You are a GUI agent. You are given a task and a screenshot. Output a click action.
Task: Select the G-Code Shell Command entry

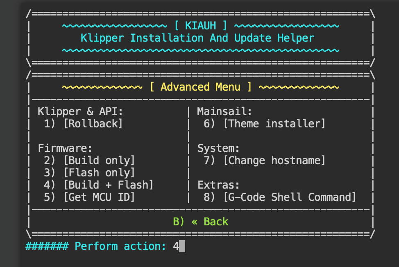coord(280,197)
